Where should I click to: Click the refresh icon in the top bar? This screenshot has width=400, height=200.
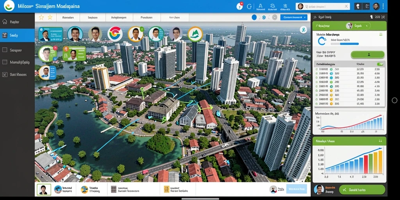[x=249, y=6]
